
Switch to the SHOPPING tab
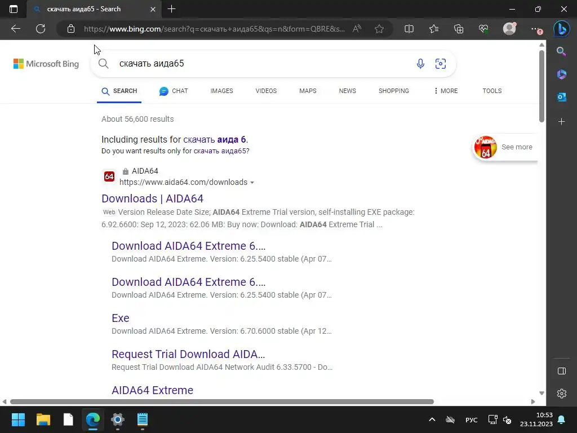(x=394, y=91)
